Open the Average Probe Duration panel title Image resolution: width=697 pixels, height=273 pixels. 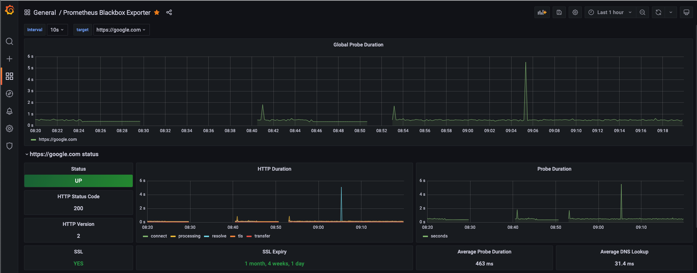click(x=484, y=251)
